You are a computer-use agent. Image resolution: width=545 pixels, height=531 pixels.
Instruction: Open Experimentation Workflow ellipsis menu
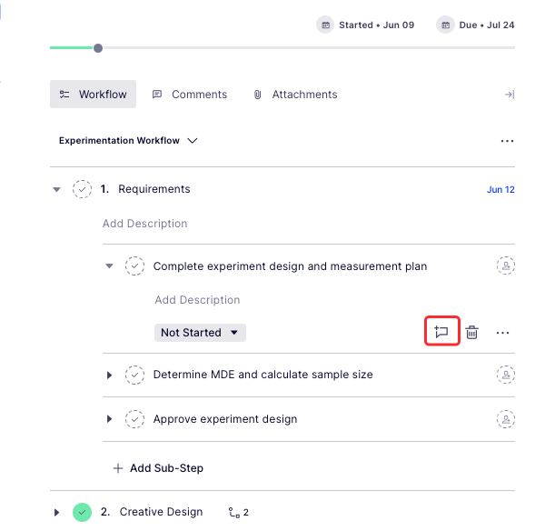[507, 141]
